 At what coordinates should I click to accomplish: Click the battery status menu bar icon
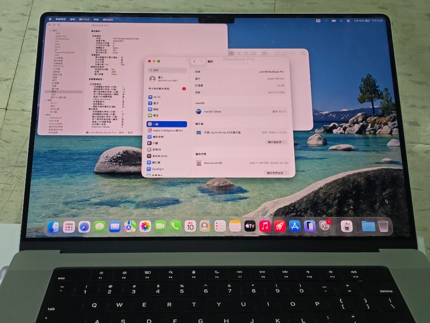pyautogui.click(x=334, y=21)
